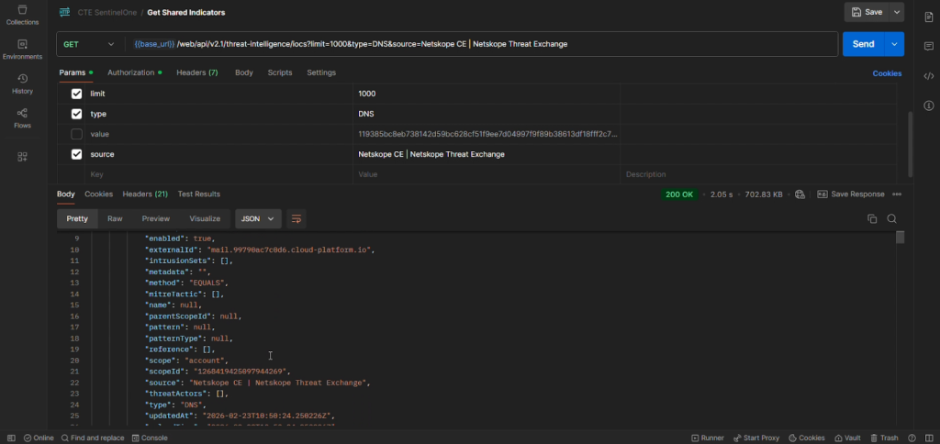940x444 pixels.
Task: Open Find and replace
Action: coord(93,438)
